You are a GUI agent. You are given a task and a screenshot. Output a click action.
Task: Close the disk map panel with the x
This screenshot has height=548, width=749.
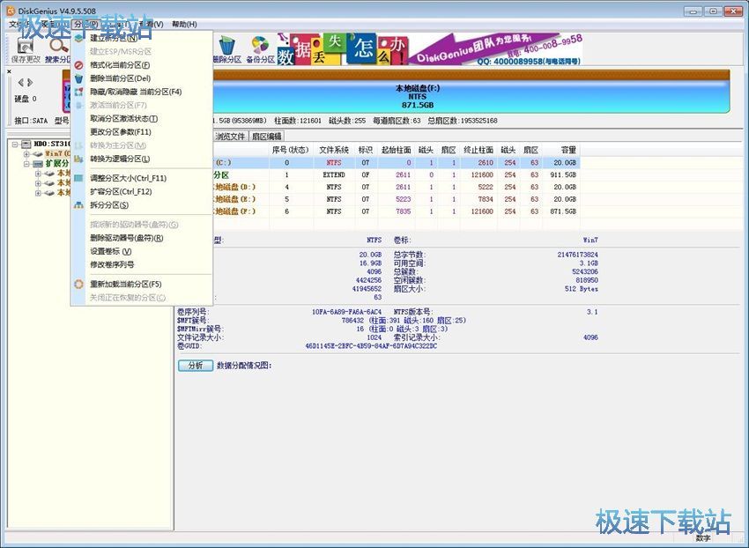[9, 71]
